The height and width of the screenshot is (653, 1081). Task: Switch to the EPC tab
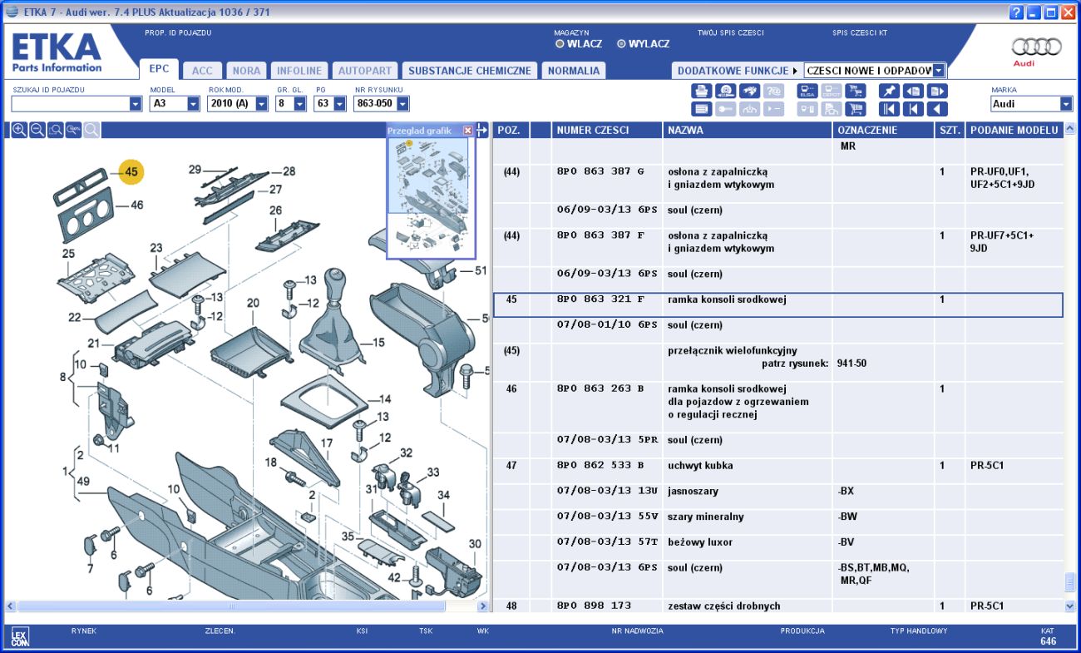point(158,70)
